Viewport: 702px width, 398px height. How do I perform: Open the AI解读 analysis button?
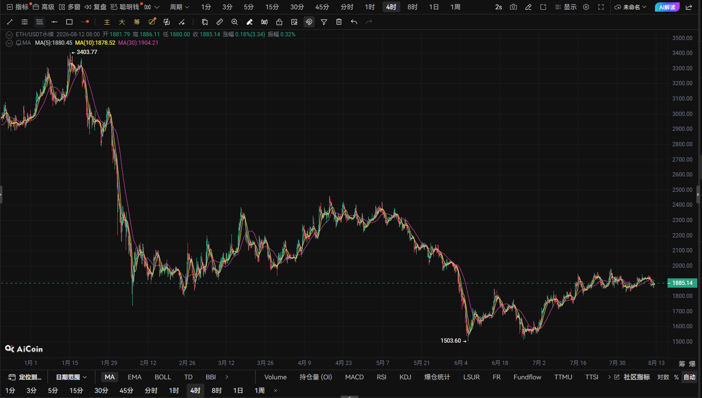click(667, 7)
